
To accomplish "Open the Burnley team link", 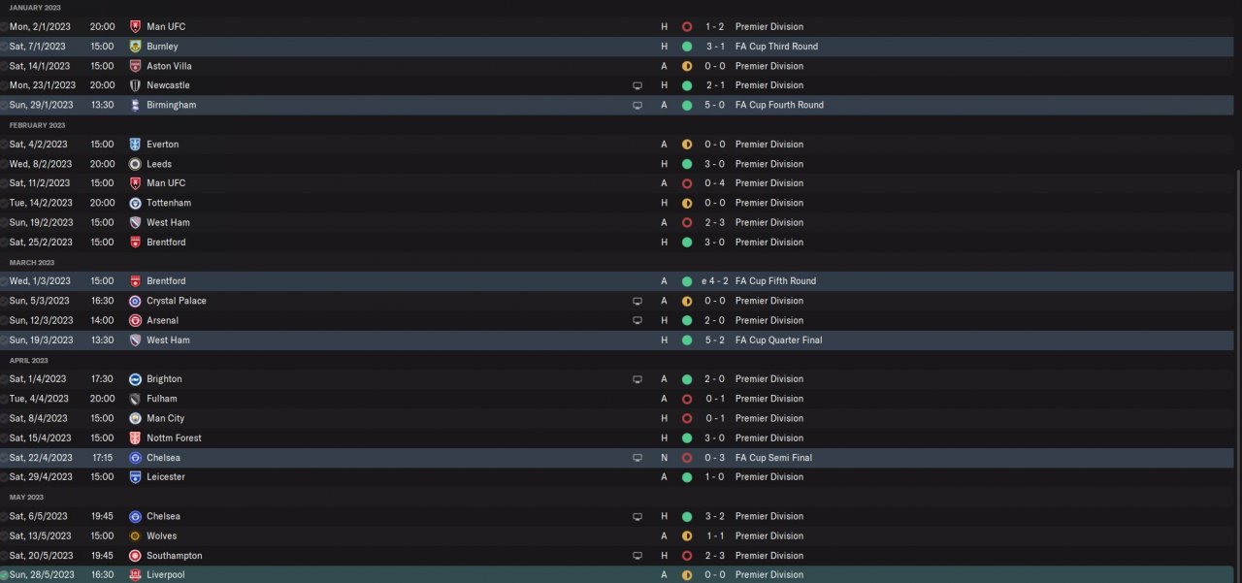I will 162,47.
